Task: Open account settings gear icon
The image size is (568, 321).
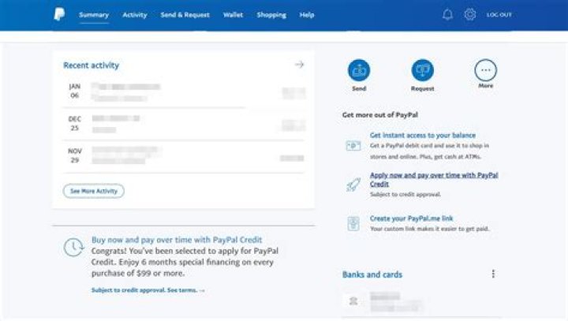Action: click(469, 15)
